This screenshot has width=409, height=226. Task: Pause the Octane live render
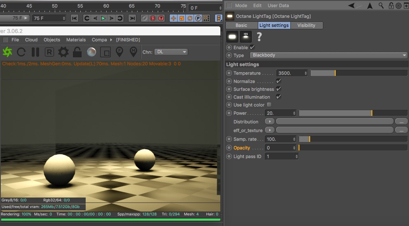click(x=35, y=52)
